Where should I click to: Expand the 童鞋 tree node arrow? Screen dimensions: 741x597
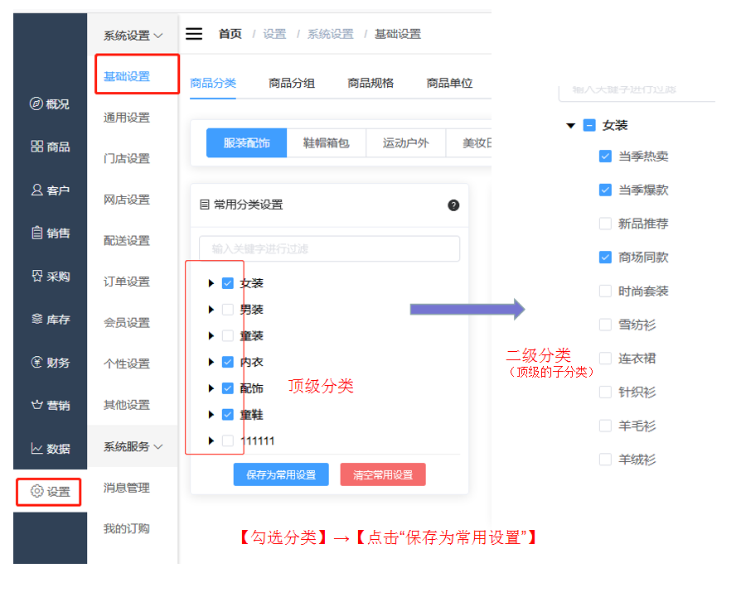pos(211,415)
